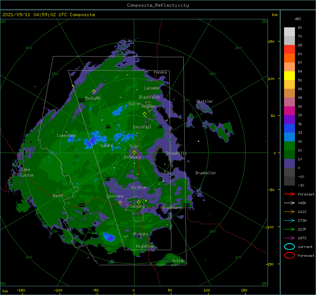Click the white 04DK arrow icon
Viewport: 316px width, 295px height.
289,203
